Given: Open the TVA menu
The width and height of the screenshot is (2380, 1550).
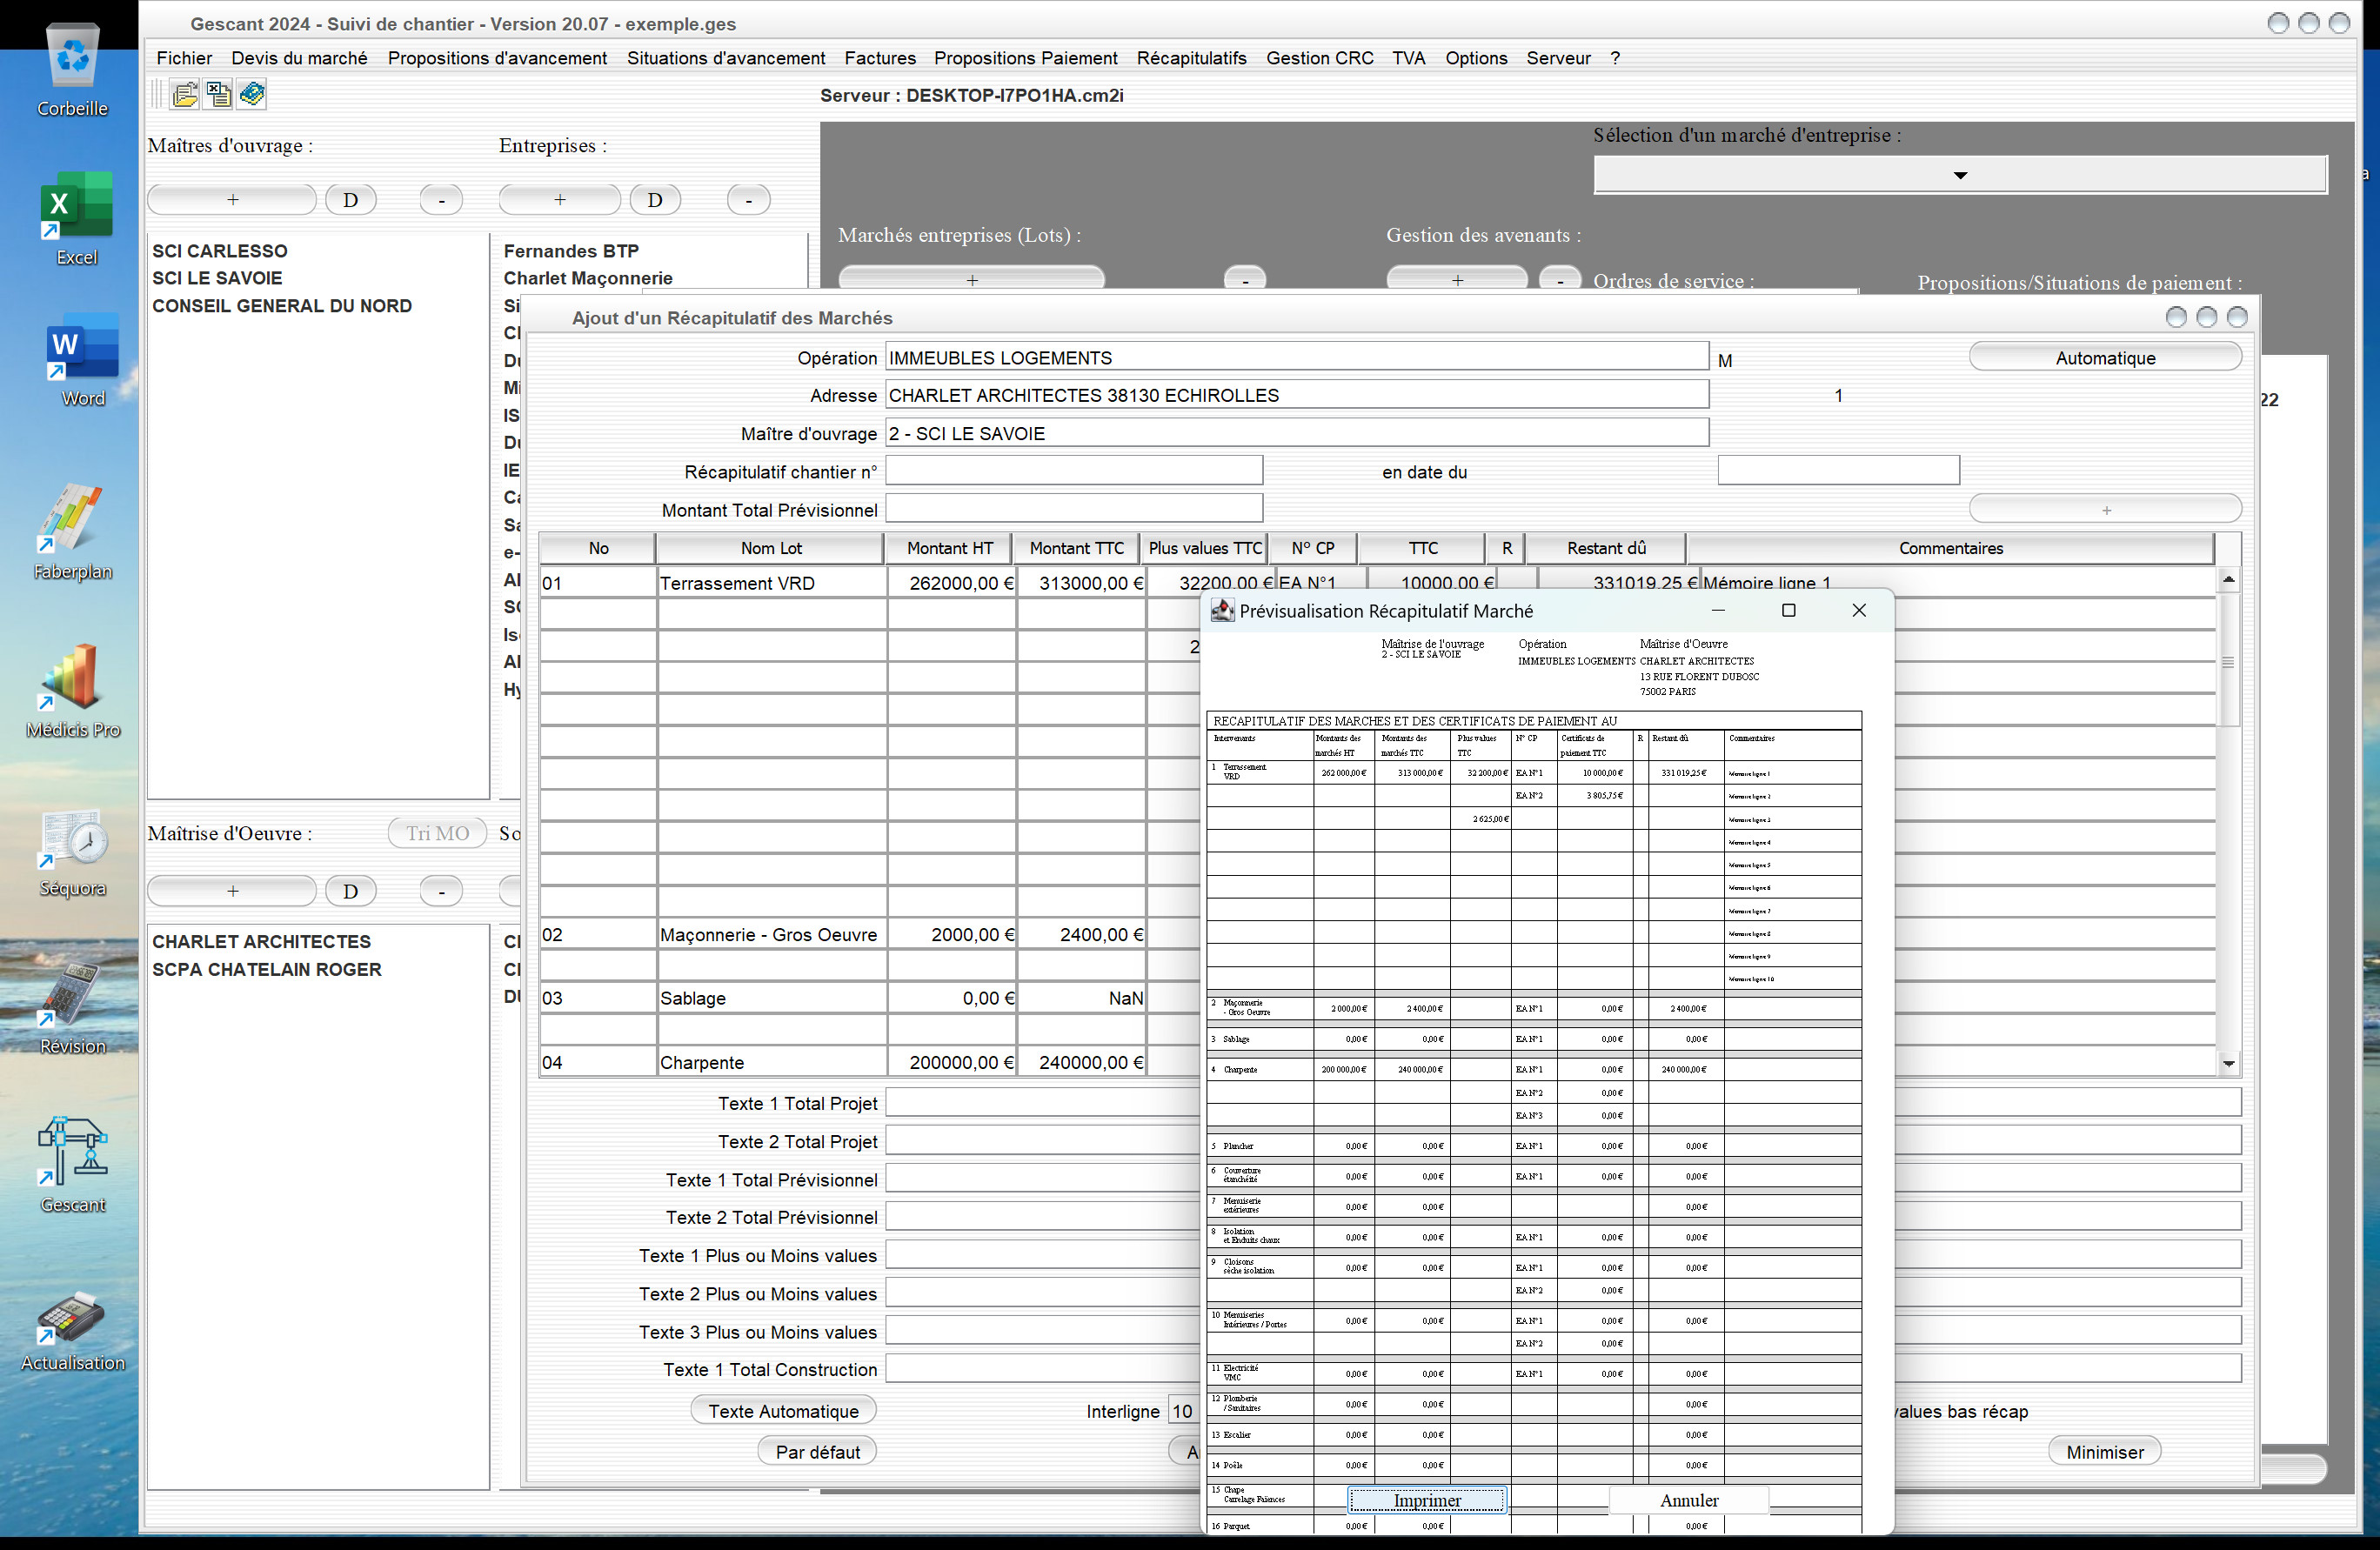Looking at the screenshot, I should (x=1408, y=58).
